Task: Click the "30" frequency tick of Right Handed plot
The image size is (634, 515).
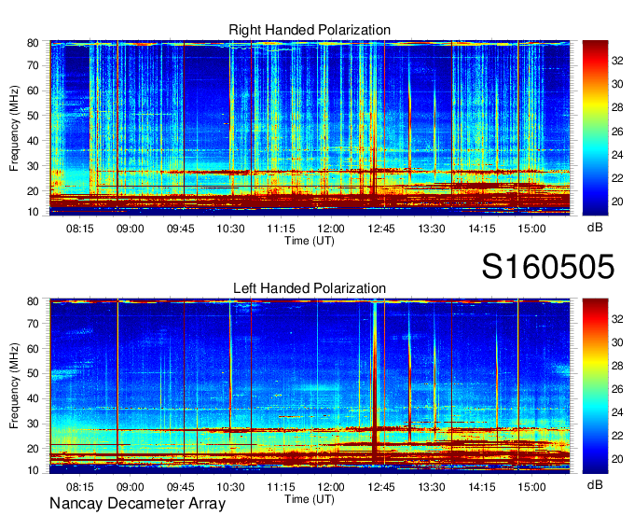Action: coord(33,166)
